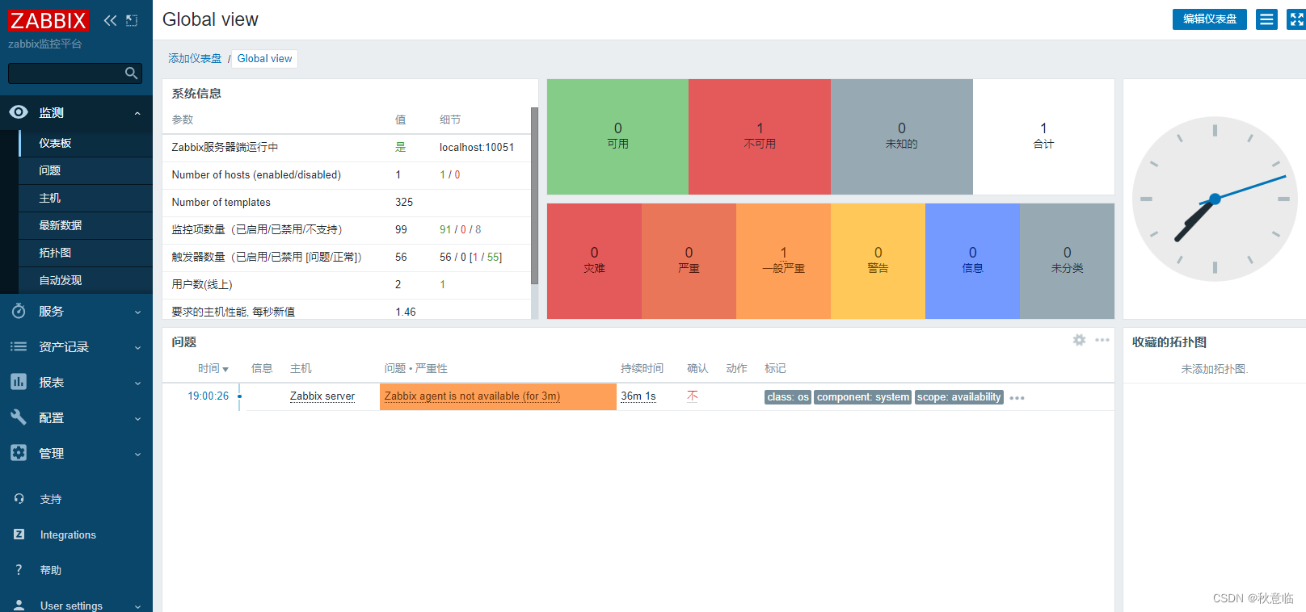The image size is (1306, 612).
Task: Click the 合计 total hosts tile
Action: (x=1043, y=136)
